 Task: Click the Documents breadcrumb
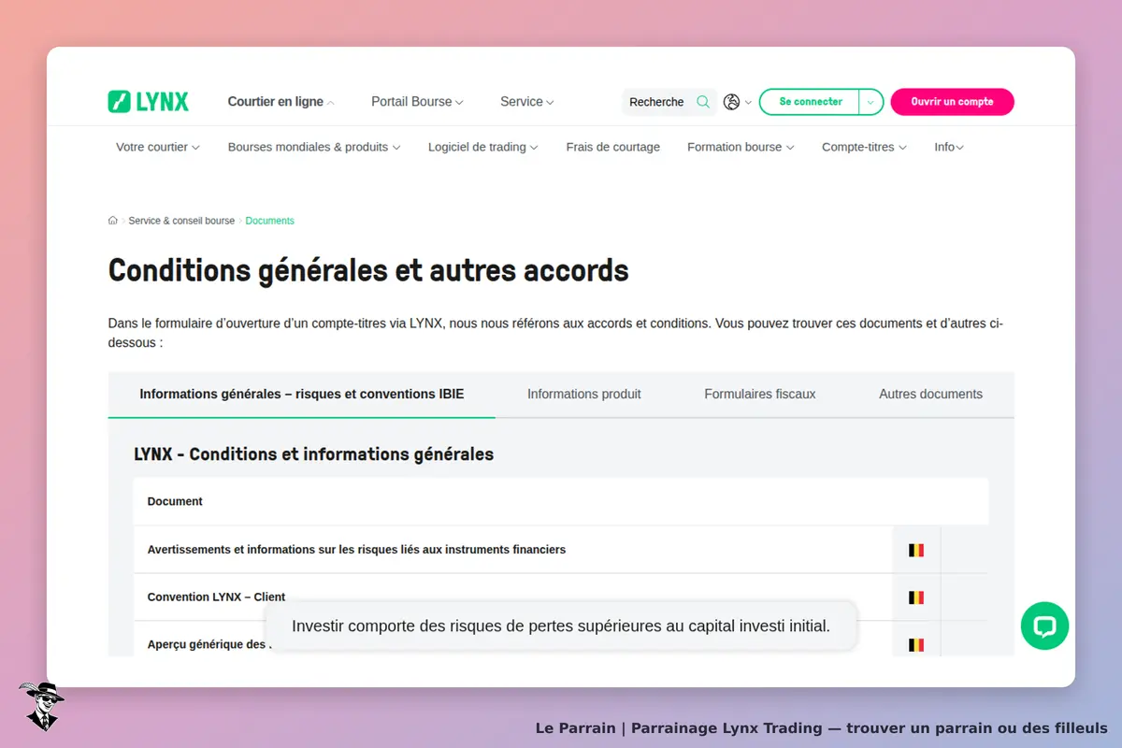click(269, 221)
